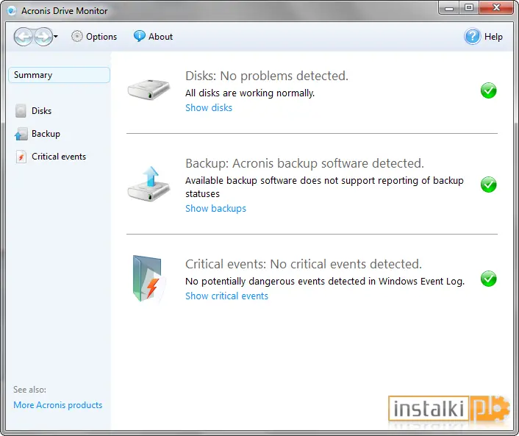Click the Options gear icon

(76, 37)
